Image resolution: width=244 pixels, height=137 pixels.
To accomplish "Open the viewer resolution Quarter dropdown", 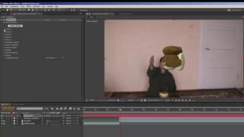I will point(133,100).
